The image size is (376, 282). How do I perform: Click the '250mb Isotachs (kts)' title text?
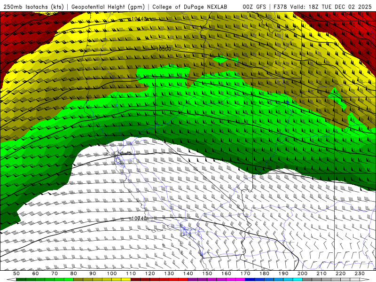coord(33,7)
